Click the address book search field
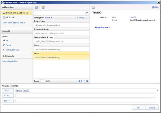The image size is (161, 113). pos(60,13)
